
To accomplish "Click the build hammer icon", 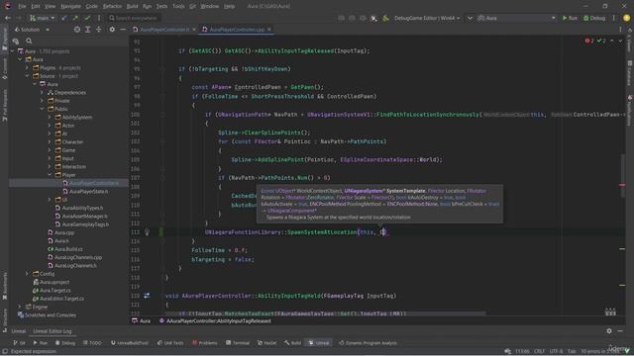I will [x=385, y=18].
